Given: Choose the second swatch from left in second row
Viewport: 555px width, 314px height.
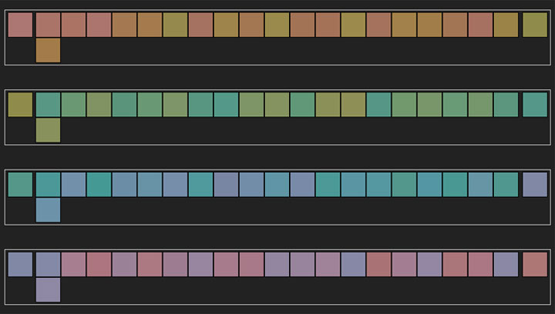Looking at the screenshot, I should (x=48, y=105).
